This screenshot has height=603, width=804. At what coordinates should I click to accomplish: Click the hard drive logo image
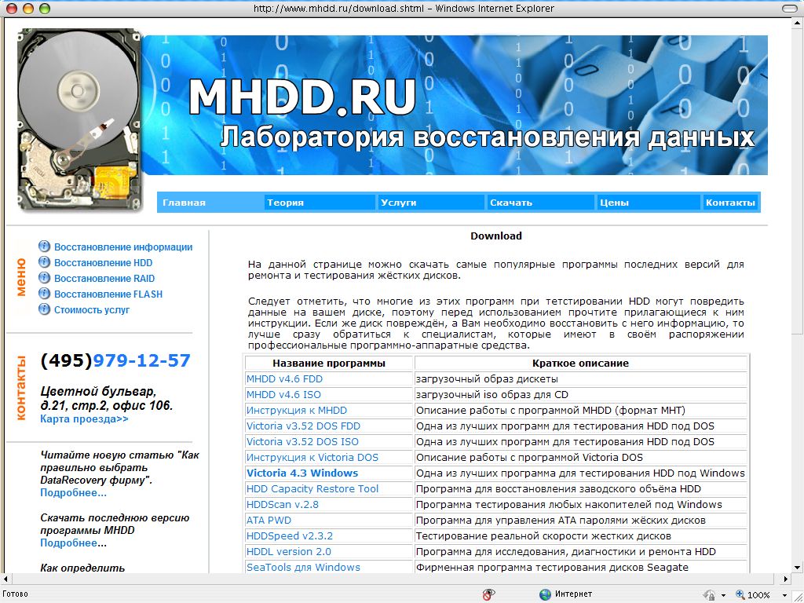pos(79,119)
